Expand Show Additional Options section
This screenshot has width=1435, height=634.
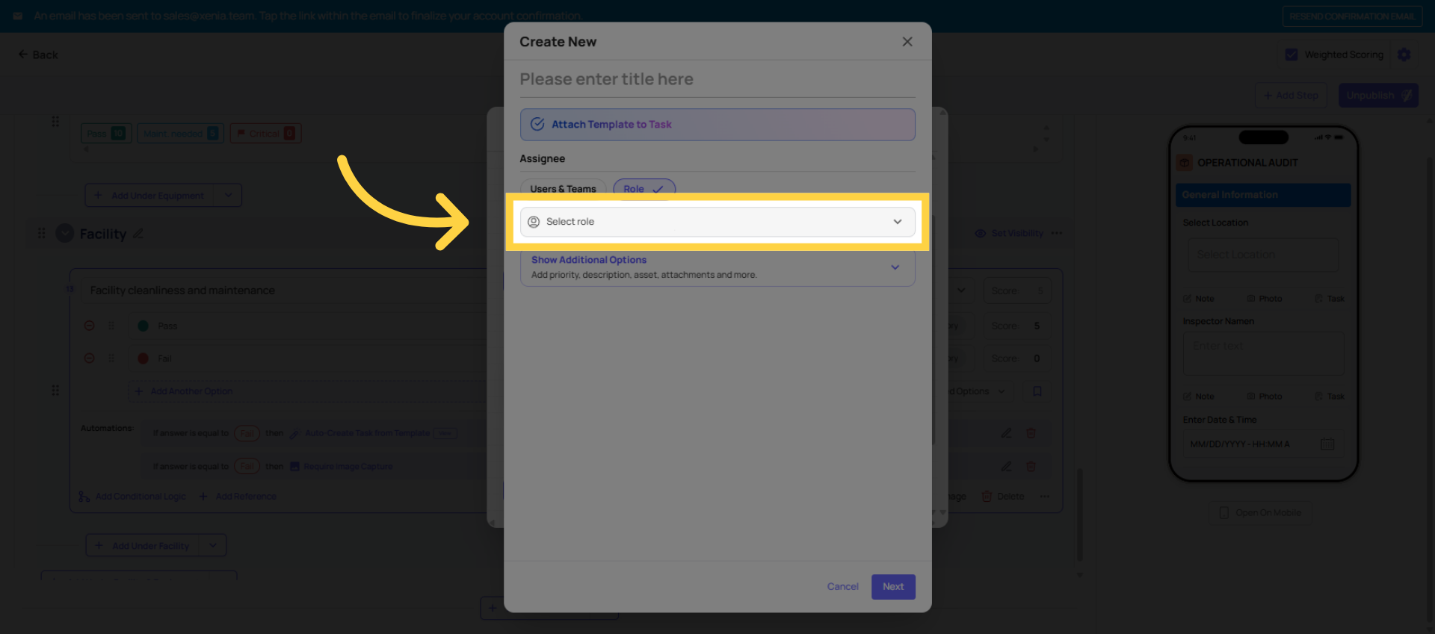tap(717, 267)
